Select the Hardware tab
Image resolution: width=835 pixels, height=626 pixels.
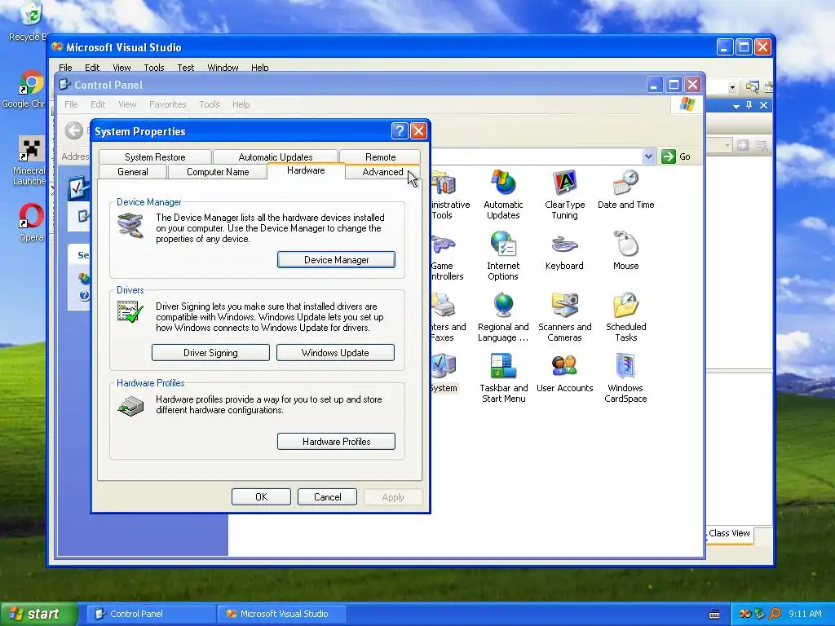click(x=306, y=170)
